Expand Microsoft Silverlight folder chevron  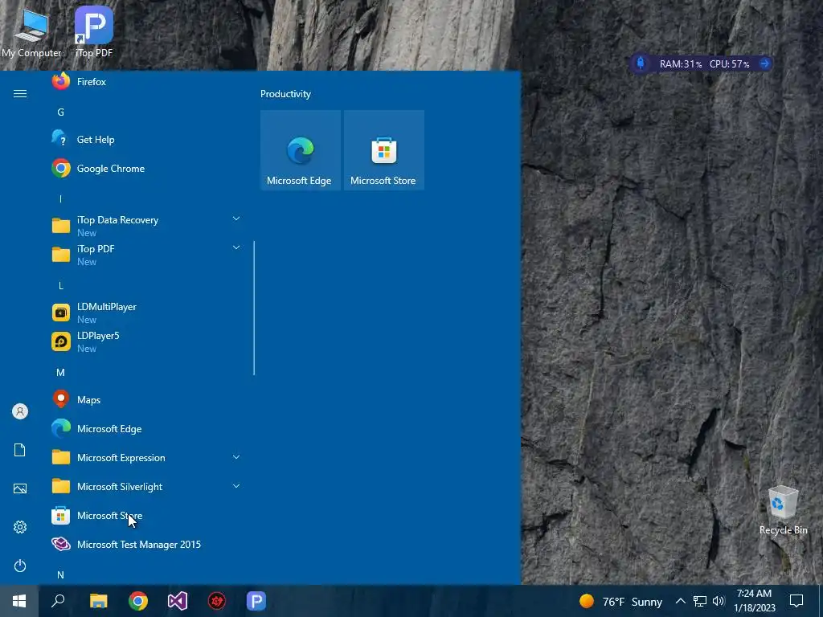click(x=236, y=486)
